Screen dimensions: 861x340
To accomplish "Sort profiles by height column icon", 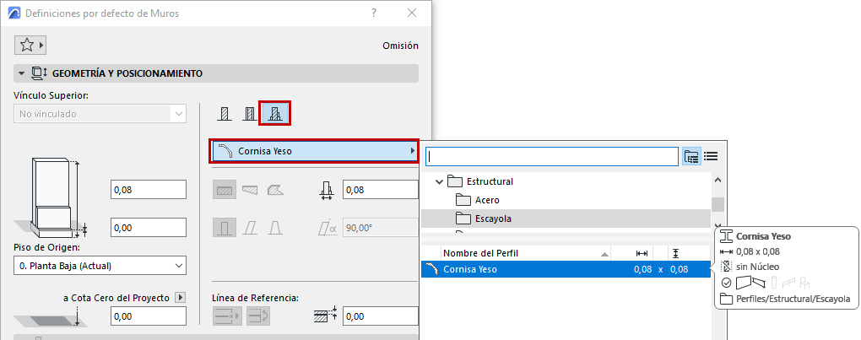I will [675, 253].
